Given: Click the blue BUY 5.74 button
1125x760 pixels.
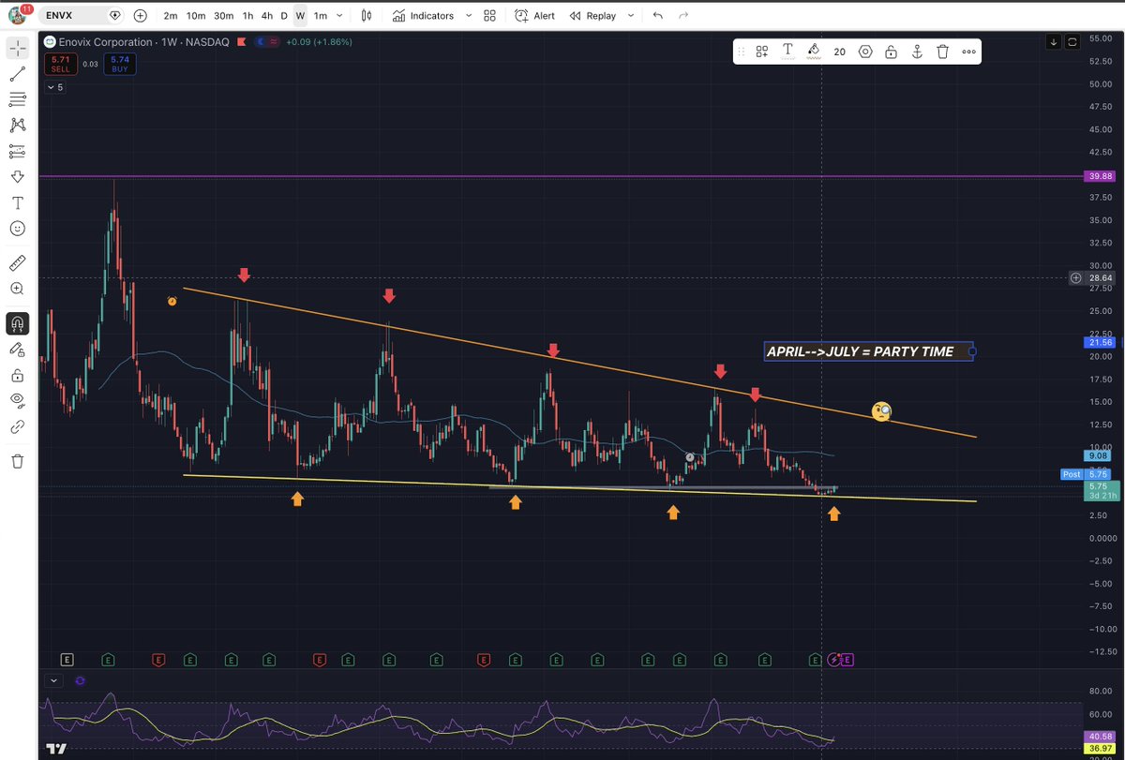Looking at the screenshot, I should [119, 64].
